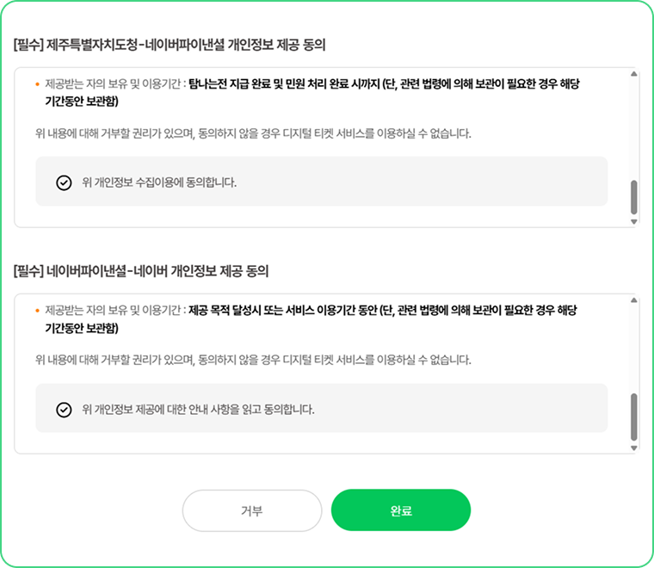654x568 pixels.
Task: Click the refusal notice in the 네이버파이낸셜-네이버 terms box
Action: 253,360
